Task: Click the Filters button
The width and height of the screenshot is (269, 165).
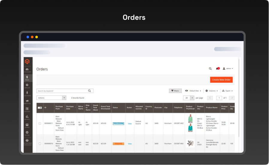Action: click(175, 91)
